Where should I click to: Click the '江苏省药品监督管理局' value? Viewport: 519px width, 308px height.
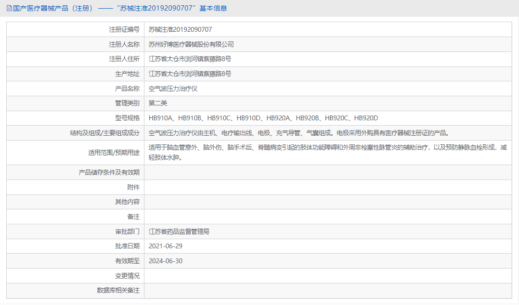point(179,231)
